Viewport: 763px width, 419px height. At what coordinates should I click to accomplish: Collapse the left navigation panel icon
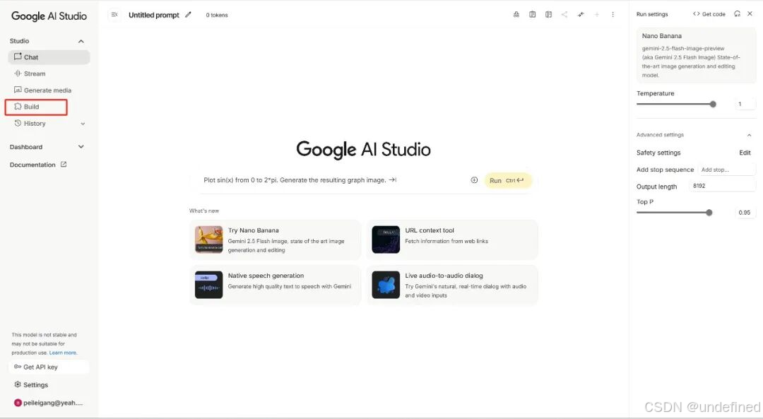114,15
